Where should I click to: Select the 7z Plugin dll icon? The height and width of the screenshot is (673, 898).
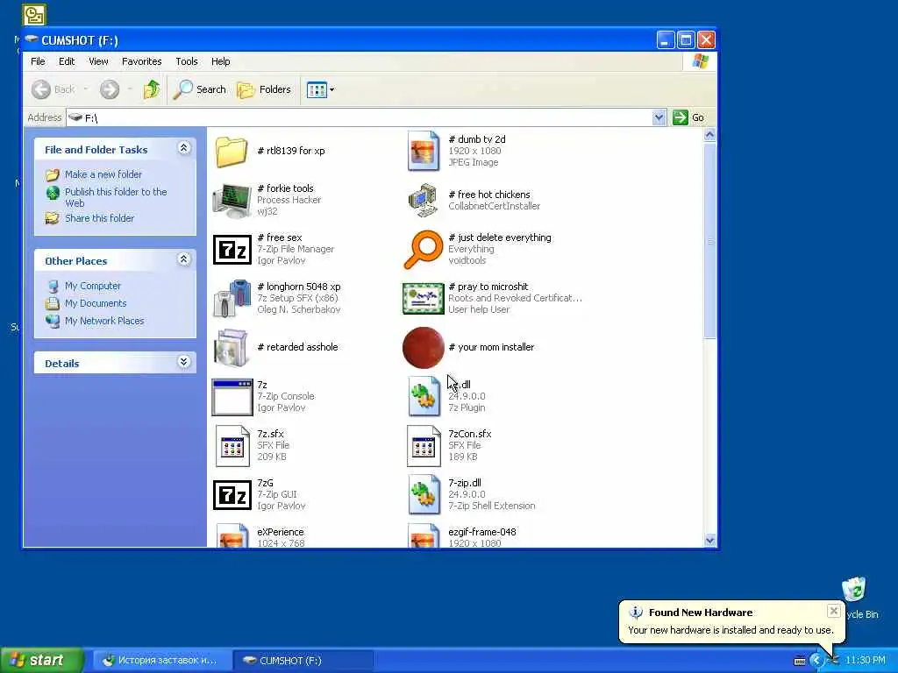(x=424, y=397)
